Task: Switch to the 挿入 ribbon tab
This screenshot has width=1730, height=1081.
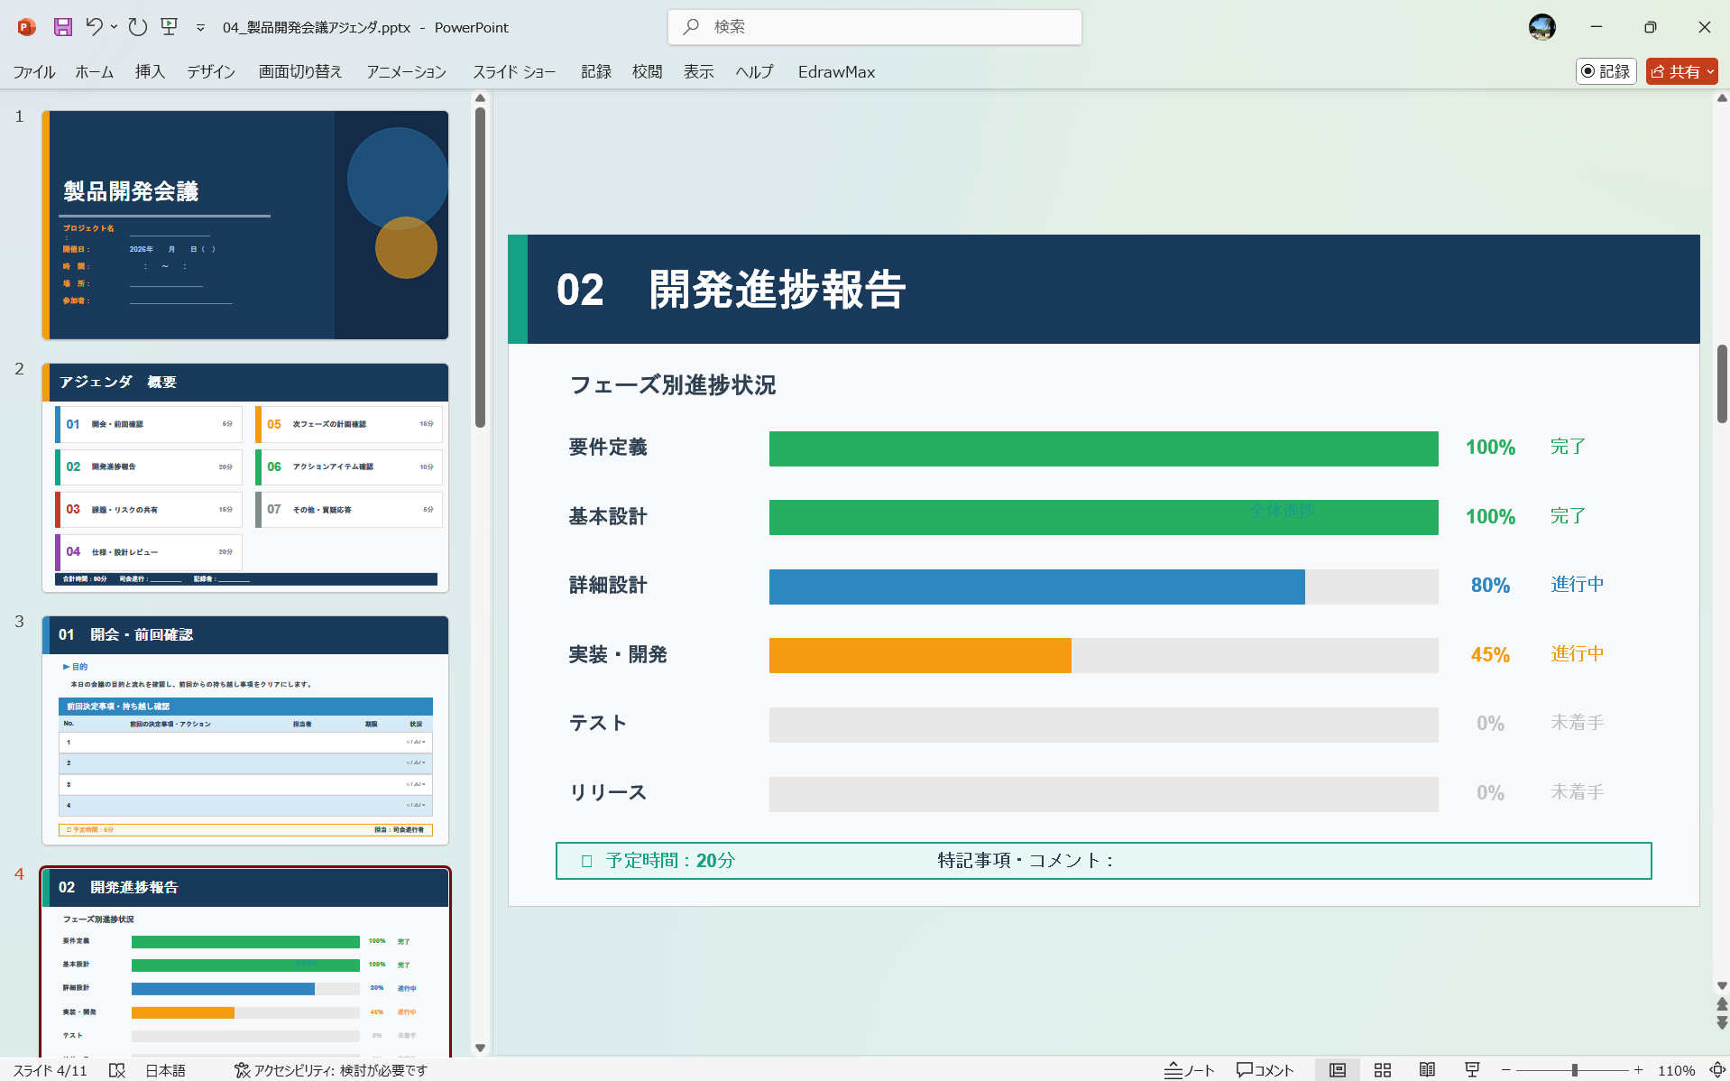Action: point(149,71)
